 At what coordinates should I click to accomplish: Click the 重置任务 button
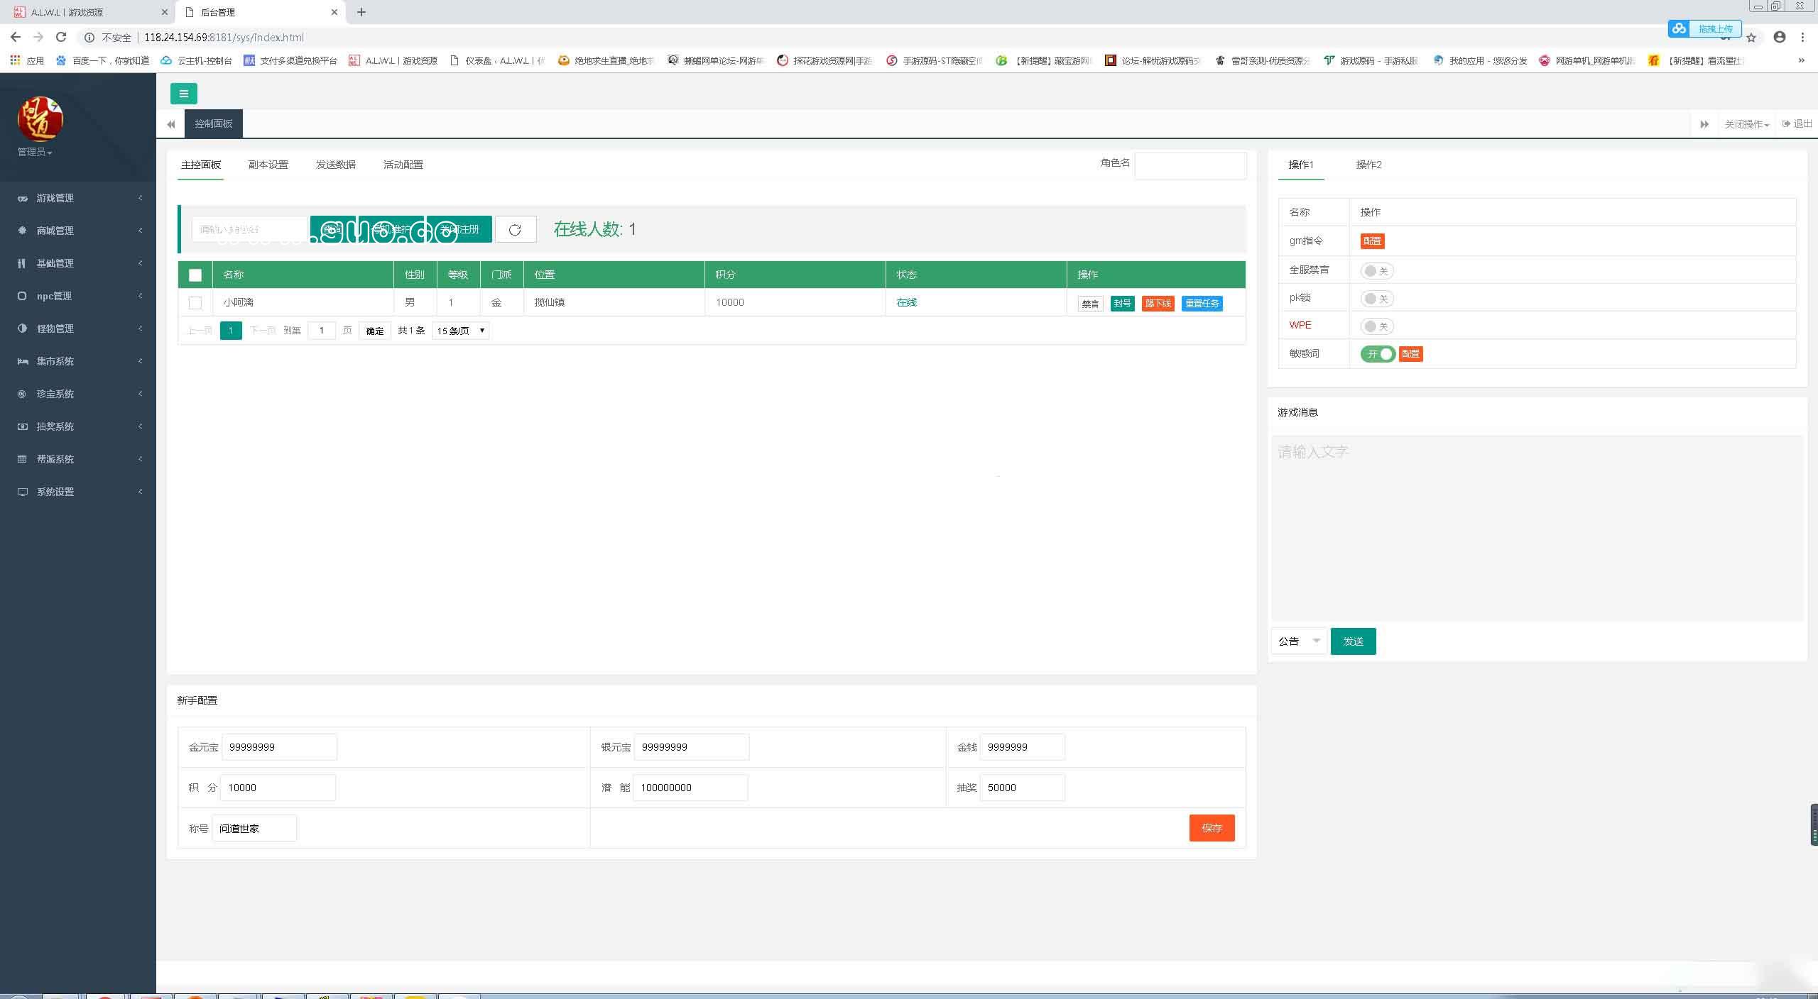coord(1202,304)
